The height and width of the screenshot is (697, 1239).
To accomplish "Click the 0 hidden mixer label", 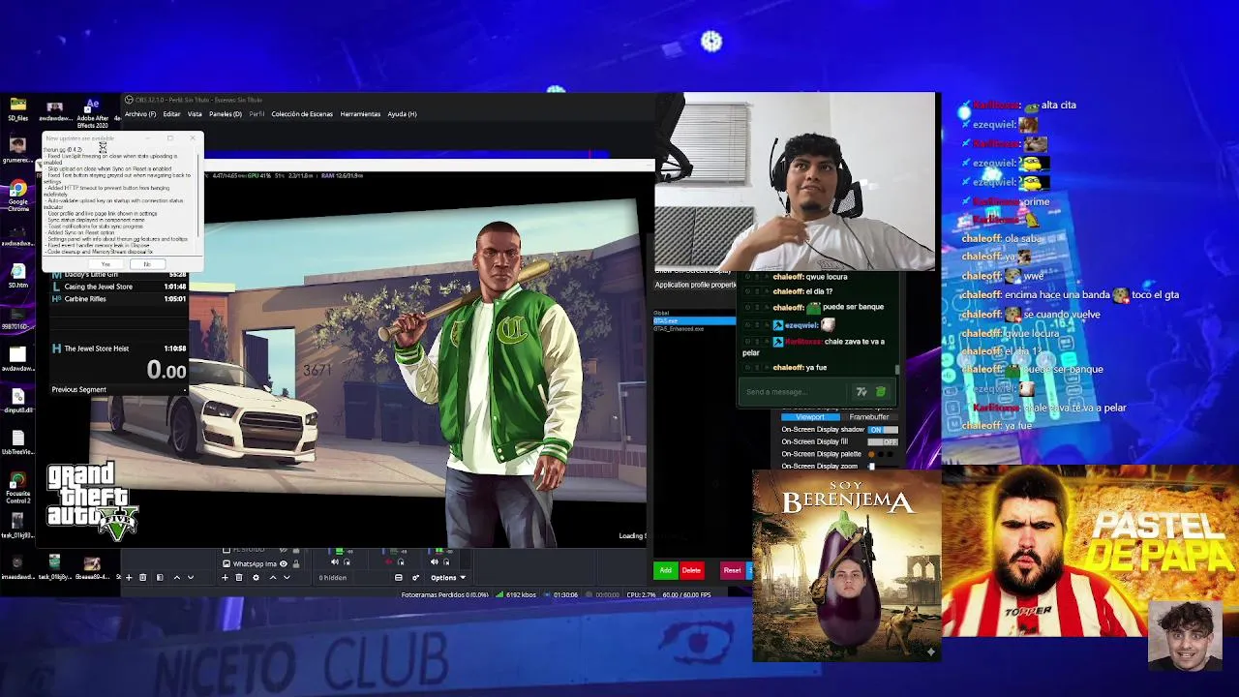I will click(333, 578).
